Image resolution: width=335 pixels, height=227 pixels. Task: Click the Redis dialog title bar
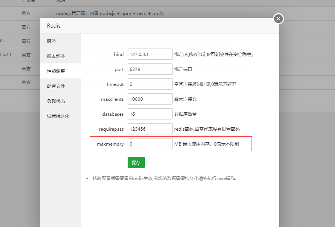[x=150, y=26]
